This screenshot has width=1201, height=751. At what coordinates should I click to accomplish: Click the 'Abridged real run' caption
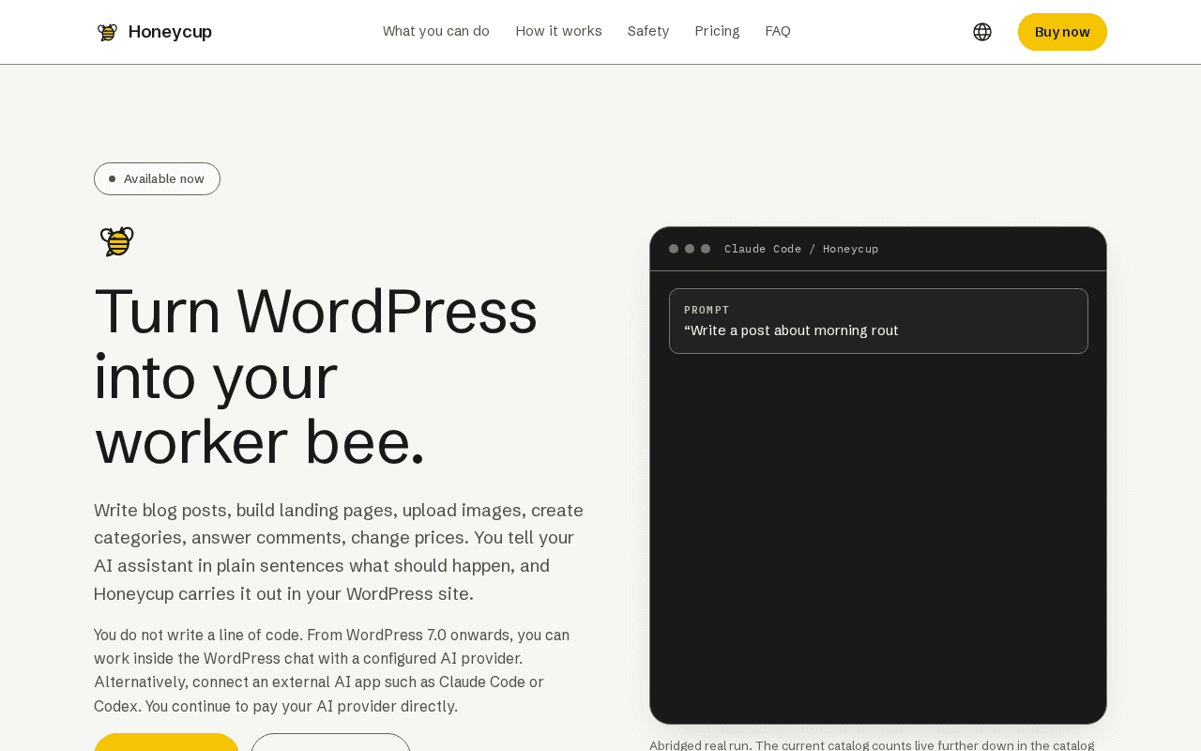pos(872,745)
